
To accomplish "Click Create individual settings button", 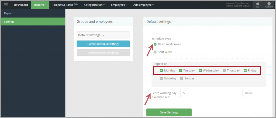I will 103,44.
